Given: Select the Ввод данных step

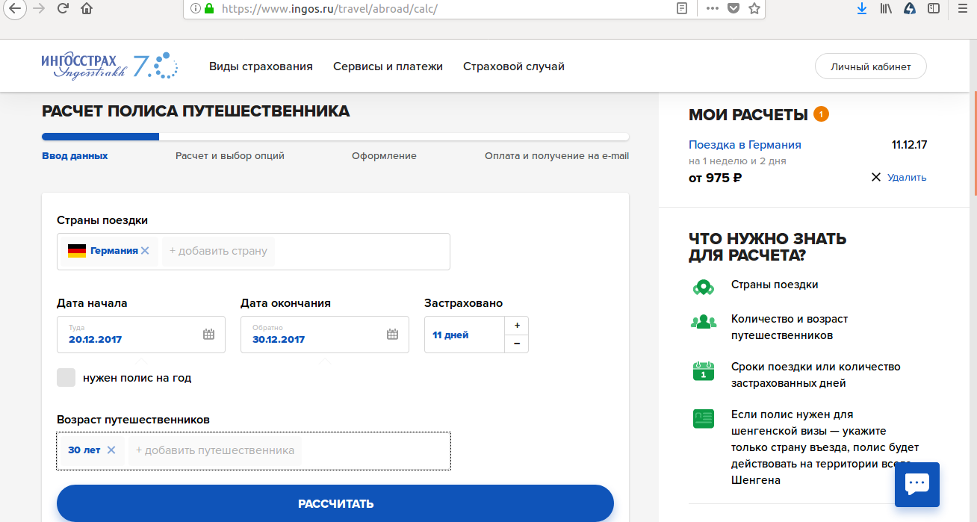Looking at the screenshot, I should [x=75, y=156].
